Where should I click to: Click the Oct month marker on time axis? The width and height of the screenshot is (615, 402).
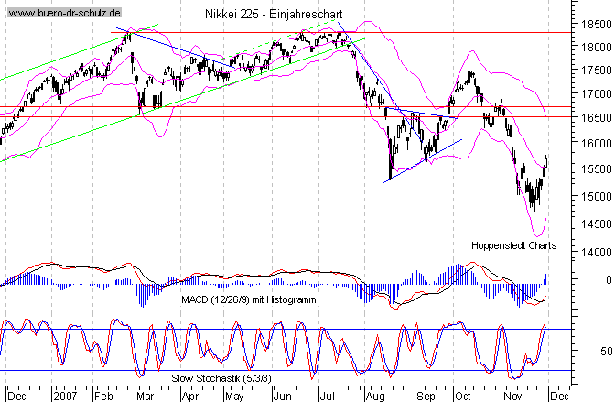[x=462, y=397]
